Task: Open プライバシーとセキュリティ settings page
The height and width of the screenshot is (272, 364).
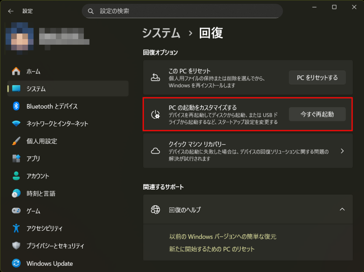Action: pyautogui.click(x=68, y=246)
